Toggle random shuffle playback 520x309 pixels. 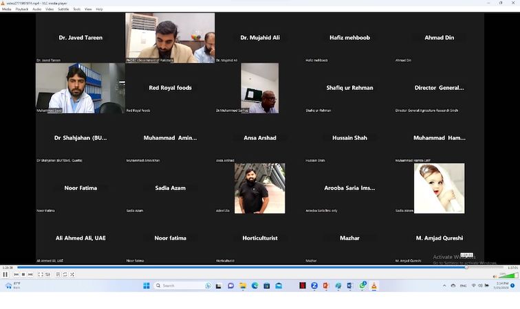pos(72,275)
